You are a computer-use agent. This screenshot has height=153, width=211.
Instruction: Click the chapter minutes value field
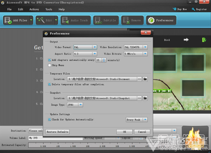(x=99, y=60)
